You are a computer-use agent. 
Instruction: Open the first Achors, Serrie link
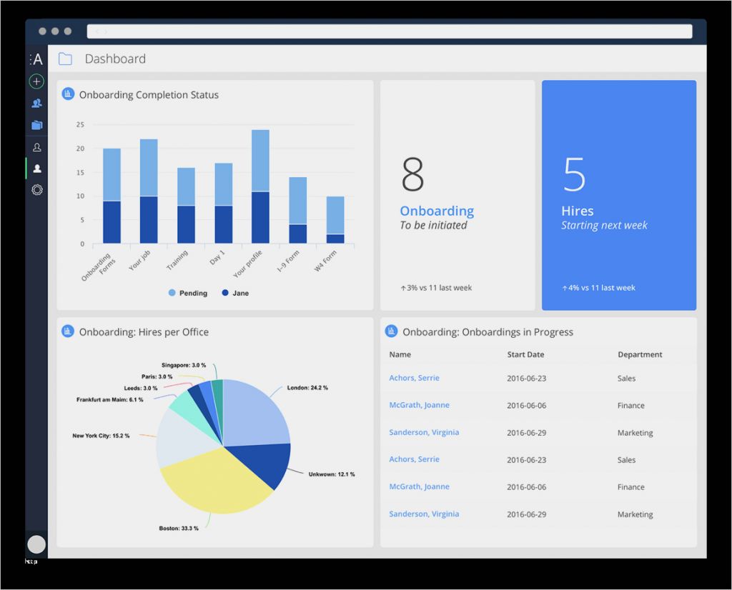click(x=414, y=378)
